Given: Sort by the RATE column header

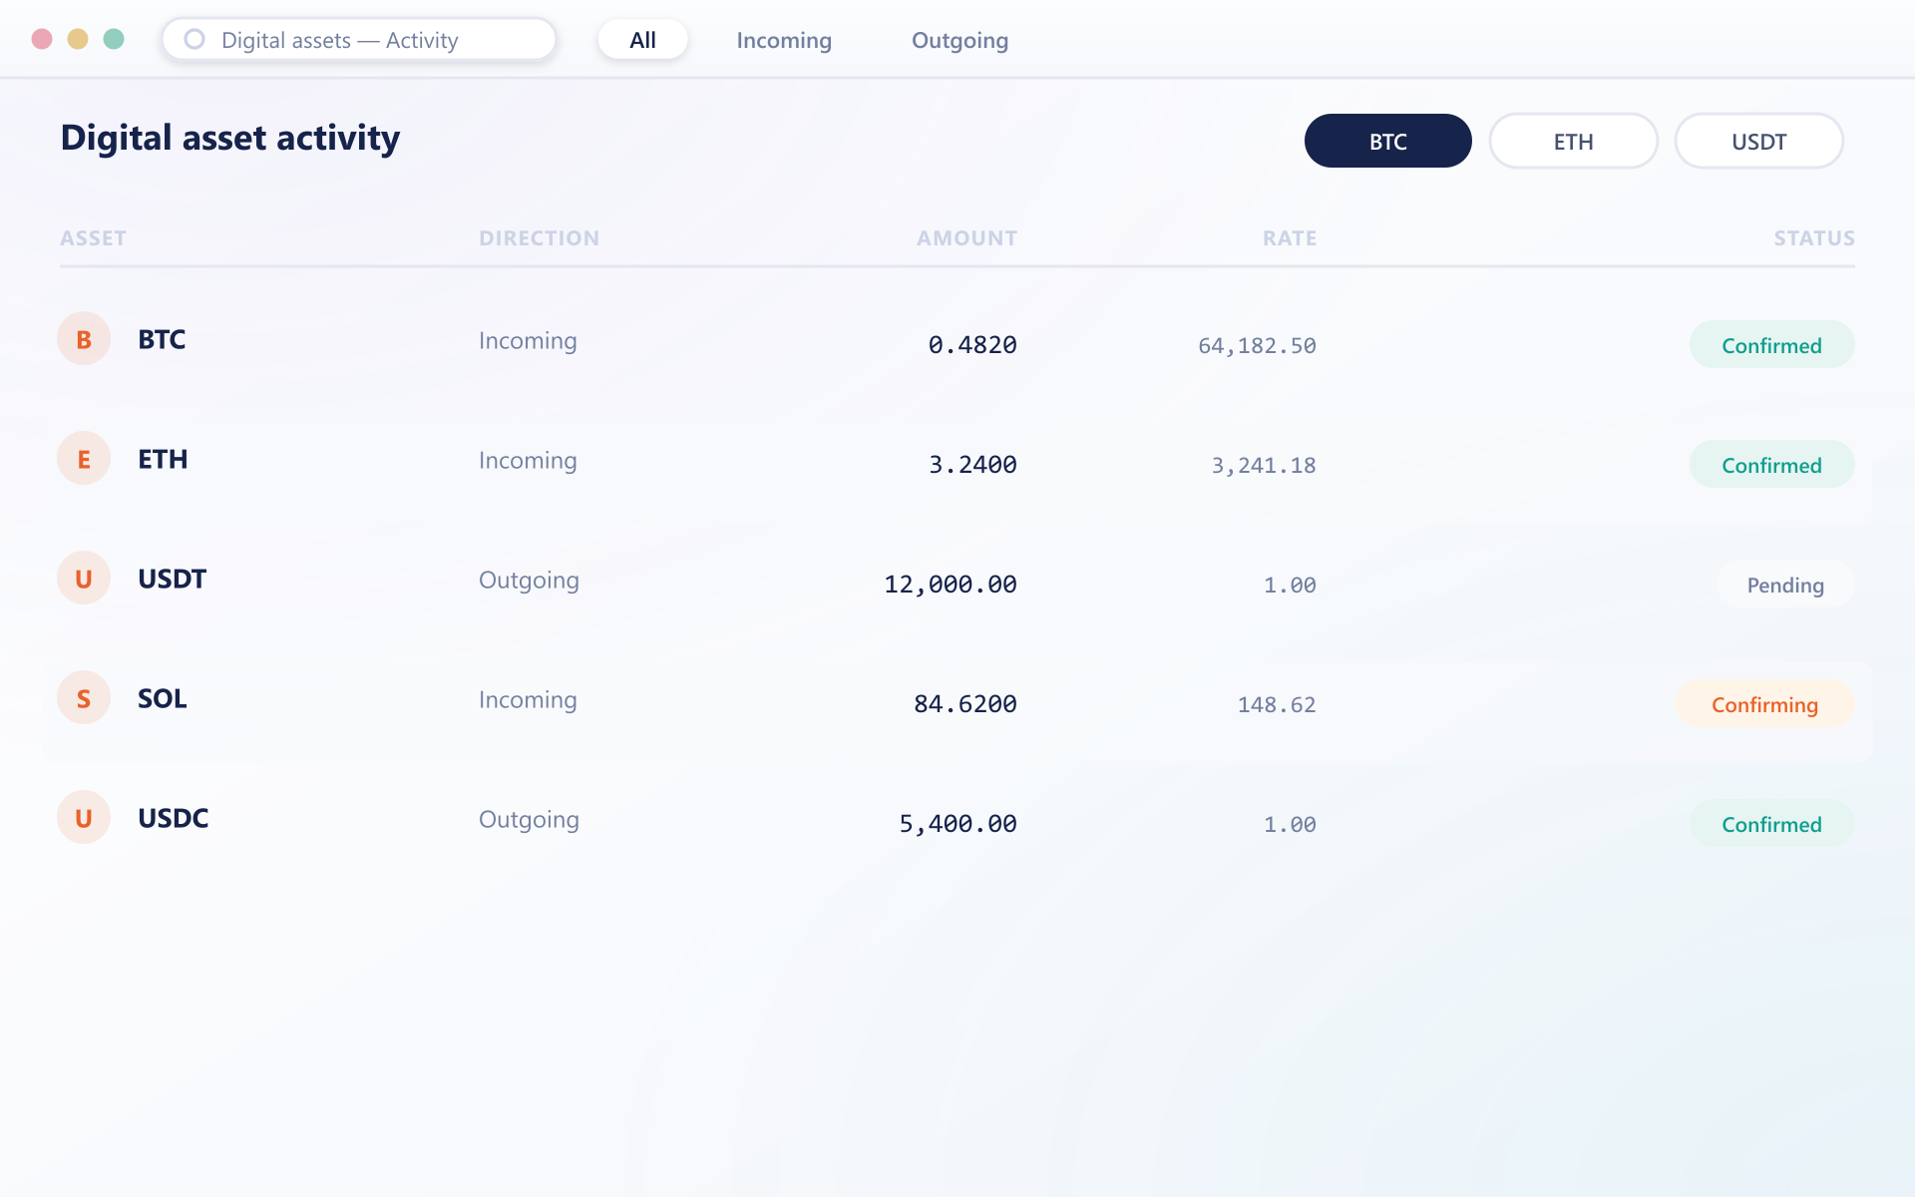Looking at the screenshot, I should click(x=1289, y=238).
